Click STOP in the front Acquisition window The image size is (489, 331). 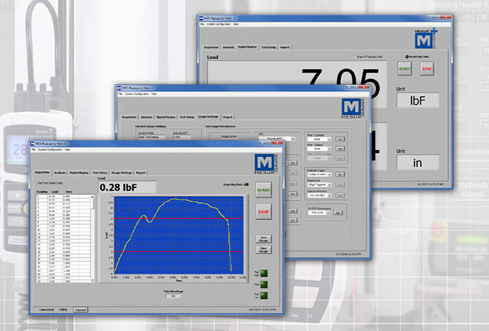click(x=263, y=212)
